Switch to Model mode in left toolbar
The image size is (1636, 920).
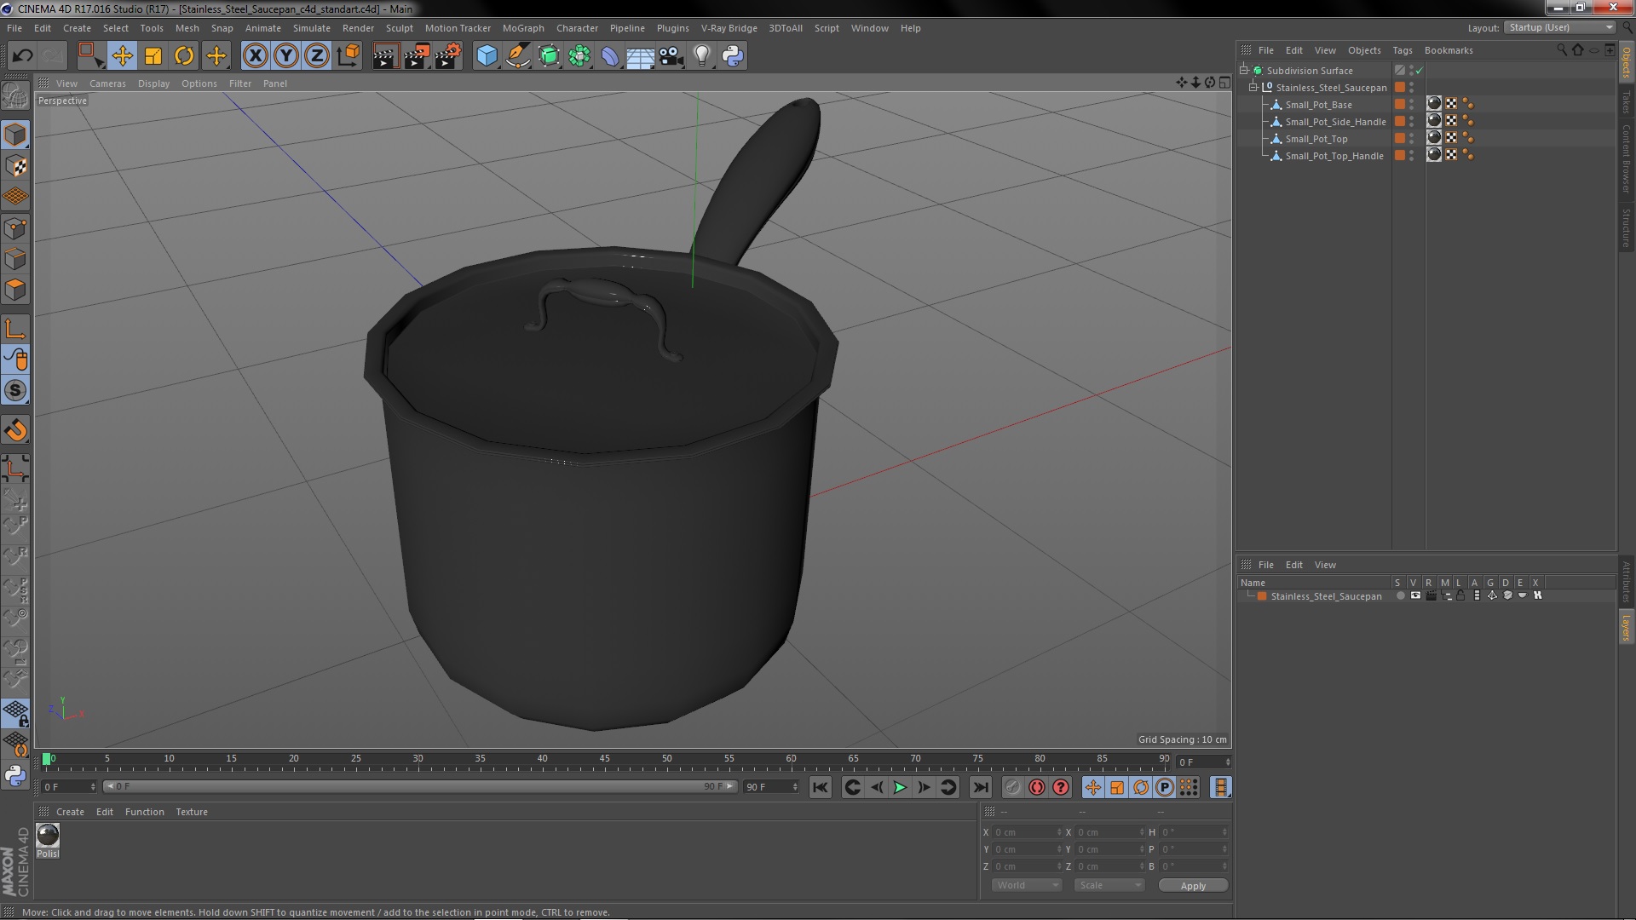[15, 135]
